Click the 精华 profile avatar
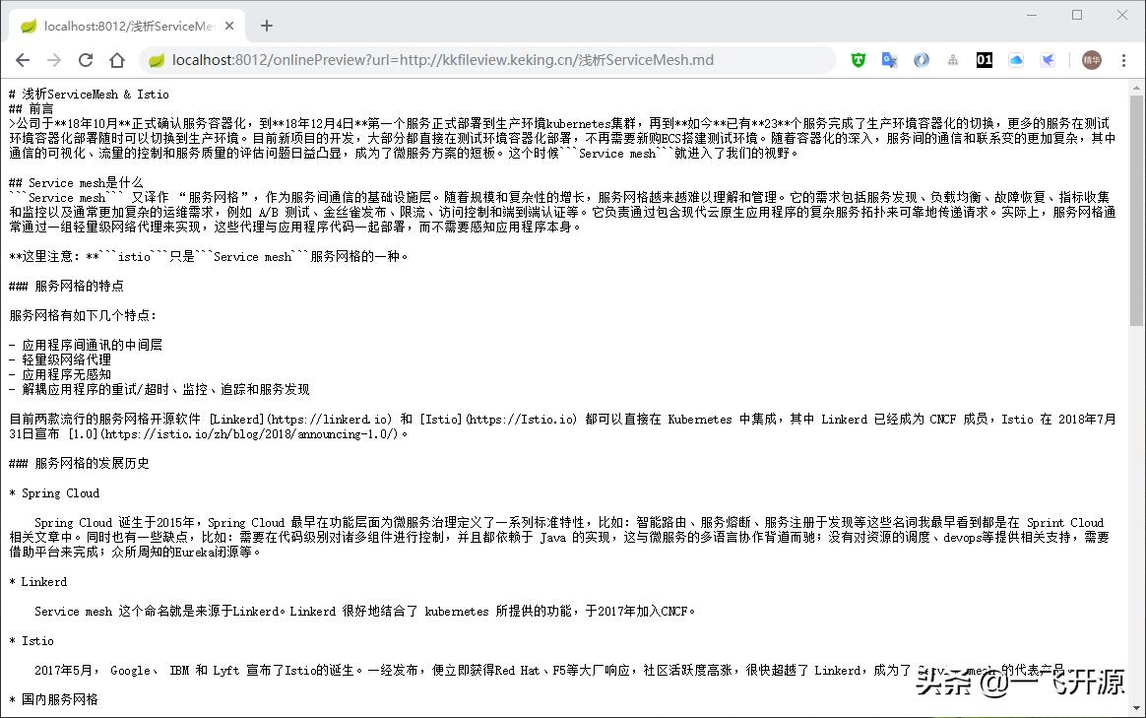This screenshot has width=1146, height=718. click(1091, 60)
